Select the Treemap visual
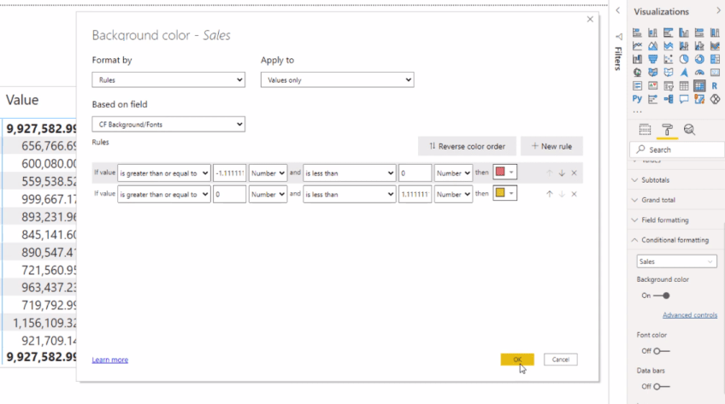The image size is (725, 404). tap(715, 59)
